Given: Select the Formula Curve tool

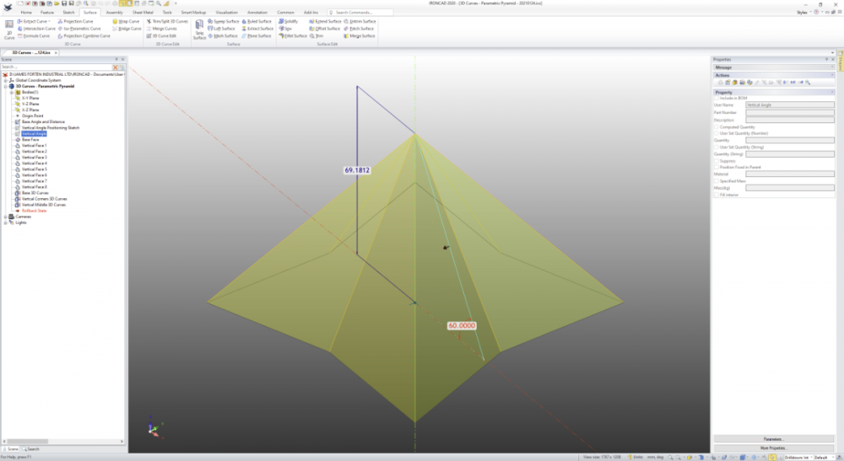Looking at the screenshot, I should click(x=34, y=36).
